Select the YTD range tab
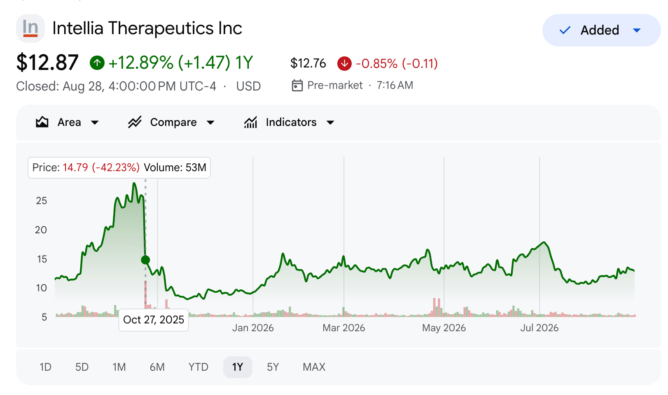 (x=199, y=367)
